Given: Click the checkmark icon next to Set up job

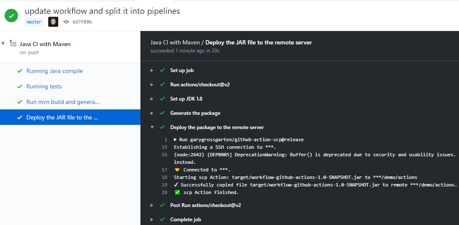Looking at the screenshot, I should 162,70.
